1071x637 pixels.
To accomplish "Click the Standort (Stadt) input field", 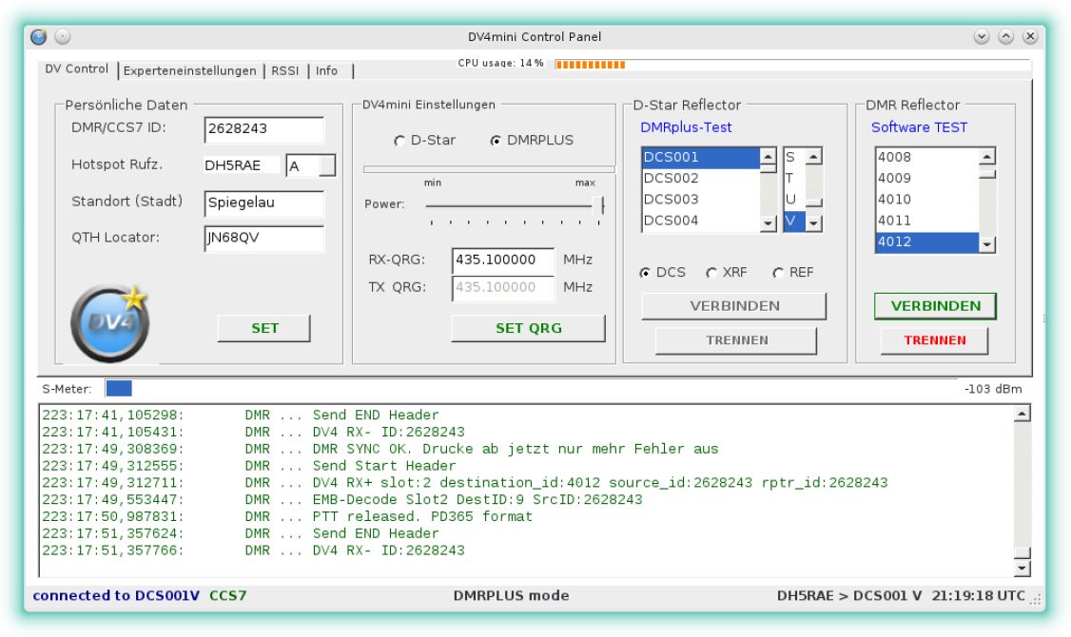I will click(x=264, y=203).
